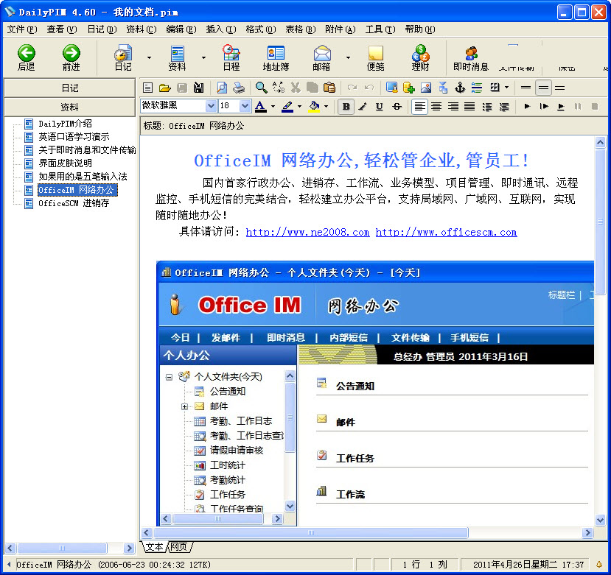Click the printer icon
Screen dimensions: 611x575
pos(239,88)
